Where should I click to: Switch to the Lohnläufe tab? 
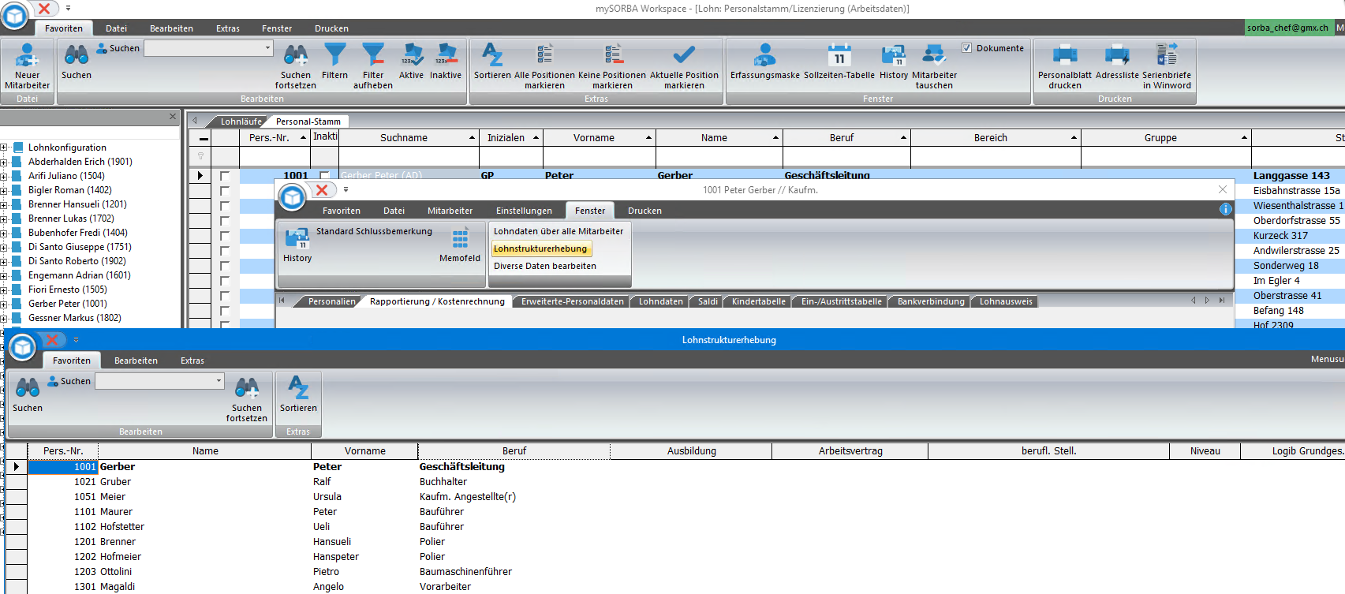coord(241,121)
